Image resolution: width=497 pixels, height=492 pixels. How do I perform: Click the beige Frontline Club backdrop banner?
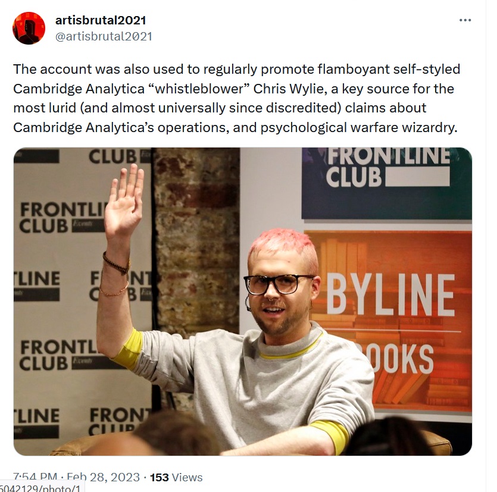83,301
